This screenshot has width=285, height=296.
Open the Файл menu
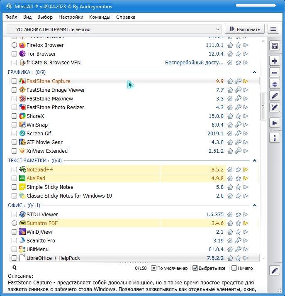point(11,17)
